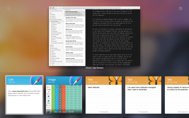
Task: Select 'Shortcuts And Other Tips' in sidebar
Action: tap(56, 11)
